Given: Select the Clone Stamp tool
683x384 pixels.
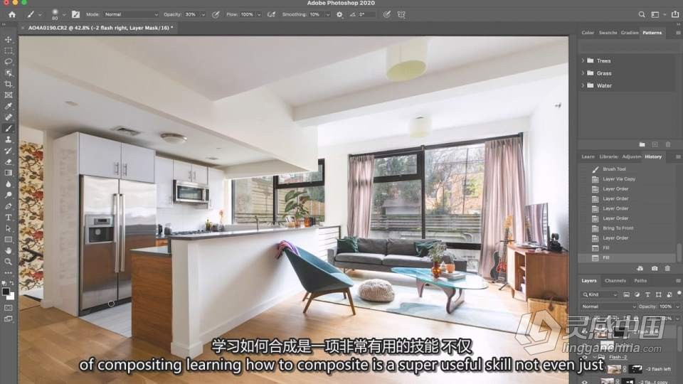Looking at the screenshot, I should click(x=9, y=140).
